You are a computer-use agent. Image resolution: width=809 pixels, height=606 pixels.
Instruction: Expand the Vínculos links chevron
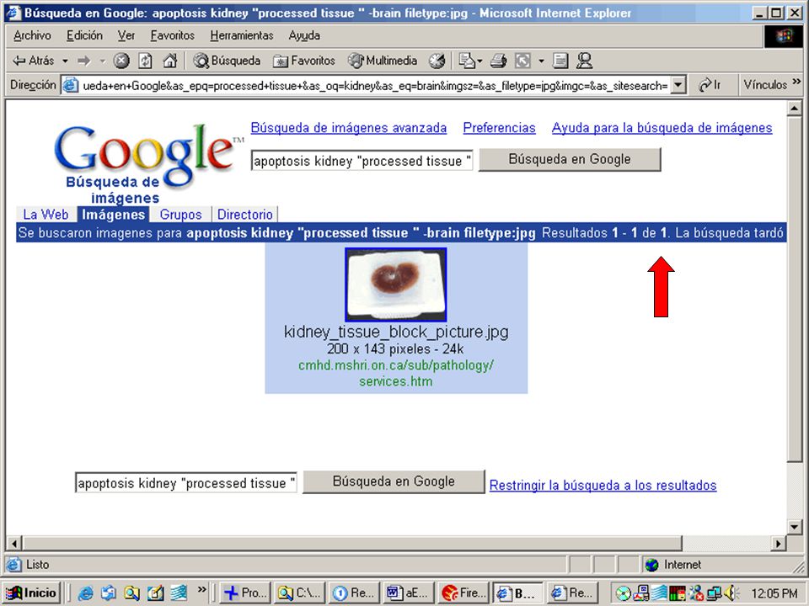point(797,82)
